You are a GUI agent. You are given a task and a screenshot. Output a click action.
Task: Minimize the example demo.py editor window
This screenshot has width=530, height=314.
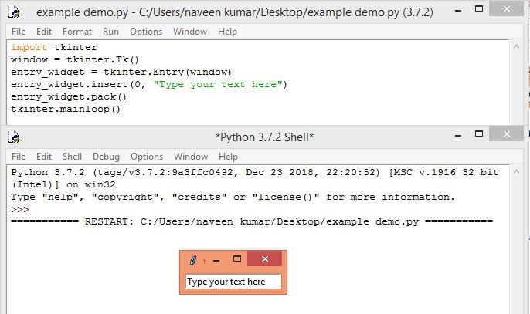pyautogui.click(x=458, y=11)
